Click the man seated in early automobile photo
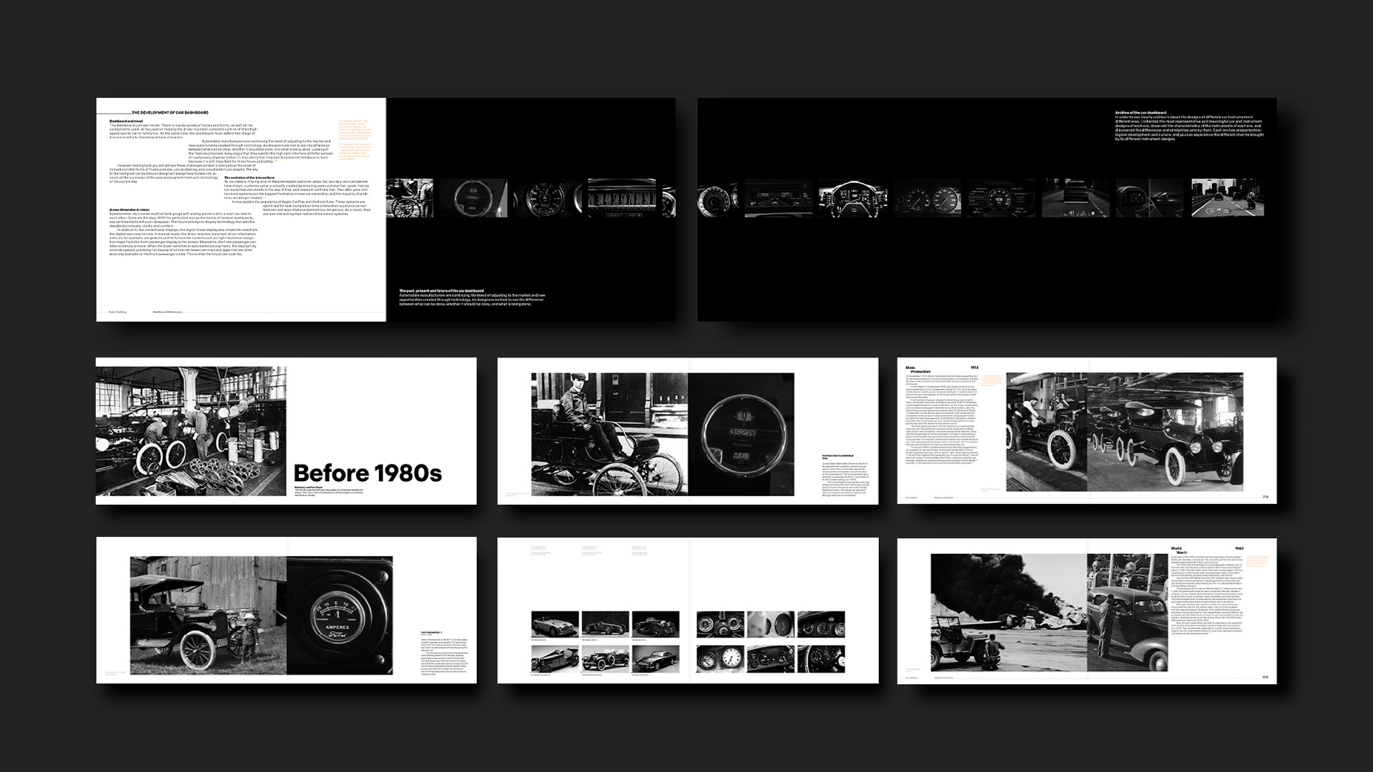This screenshot has width=1373, height=772. tap(609, 434)
